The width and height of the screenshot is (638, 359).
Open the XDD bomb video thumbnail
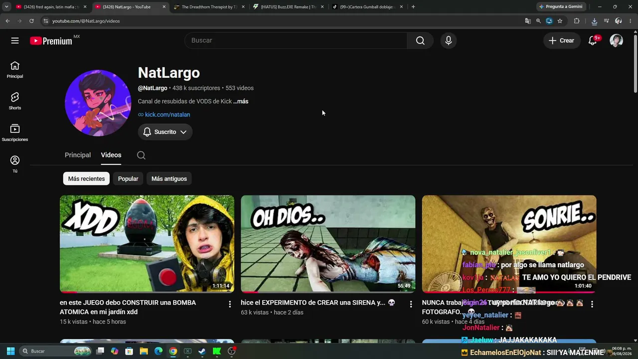point(147,244)
